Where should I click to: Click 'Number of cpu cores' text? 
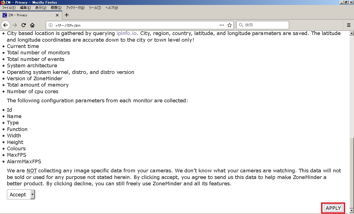click(x=33, y=92)
